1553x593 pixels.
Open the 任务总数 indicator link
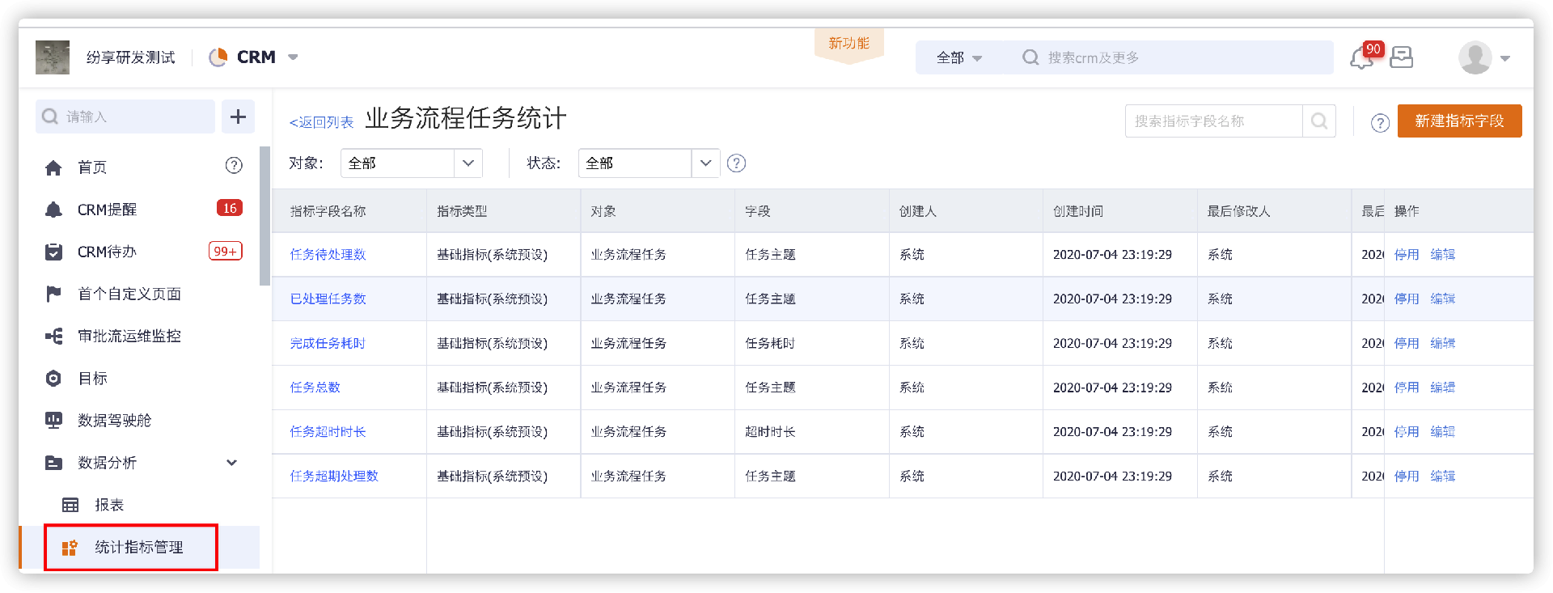pos(315,388)
